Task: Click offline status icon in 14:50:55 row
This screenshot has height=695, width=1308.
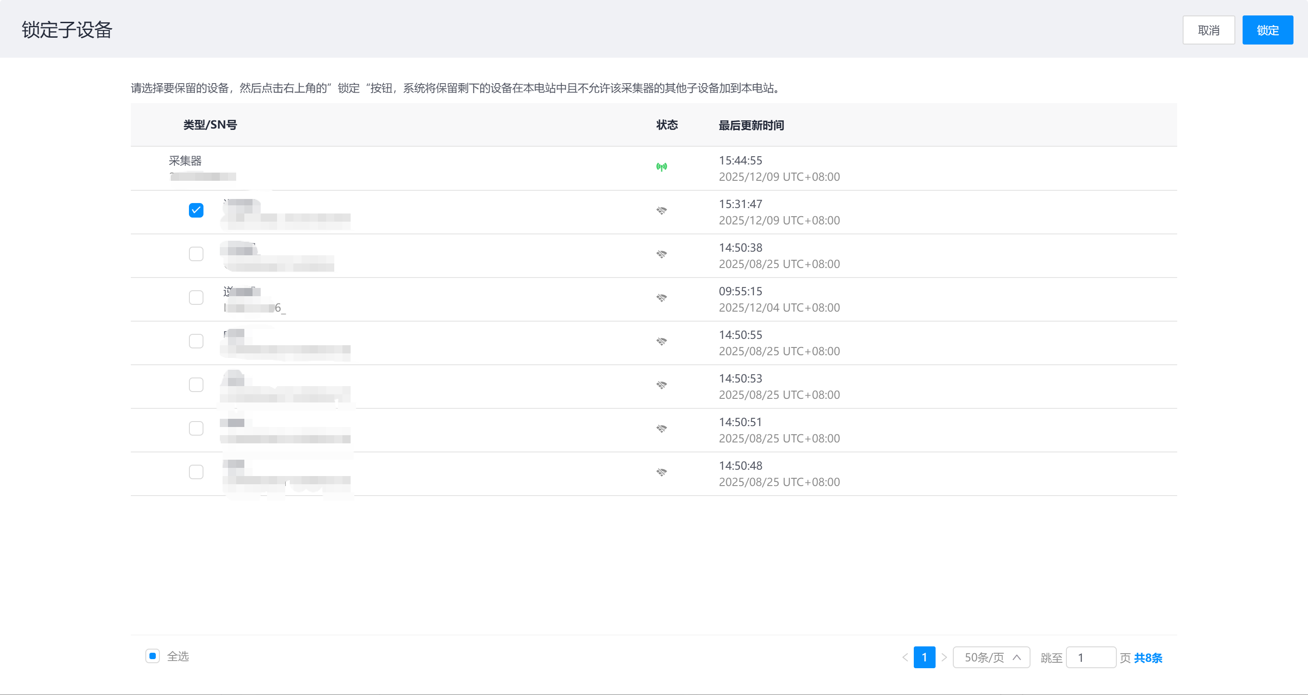Action: [x=661, y=342]
